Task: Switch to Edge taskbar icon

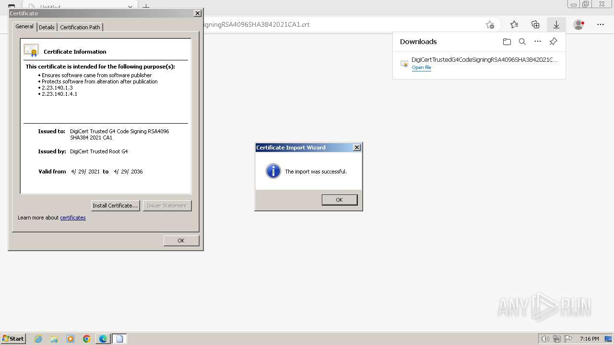Action: pos(103,339)
